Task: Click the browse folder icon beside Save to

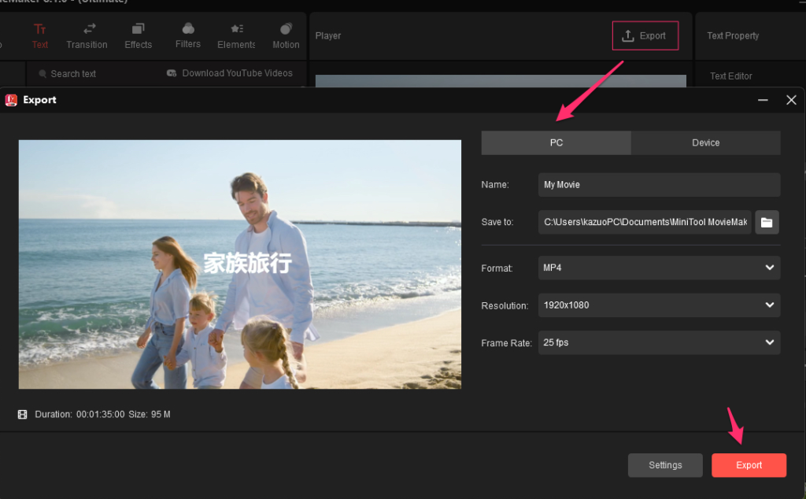Action: coord(767,222)
